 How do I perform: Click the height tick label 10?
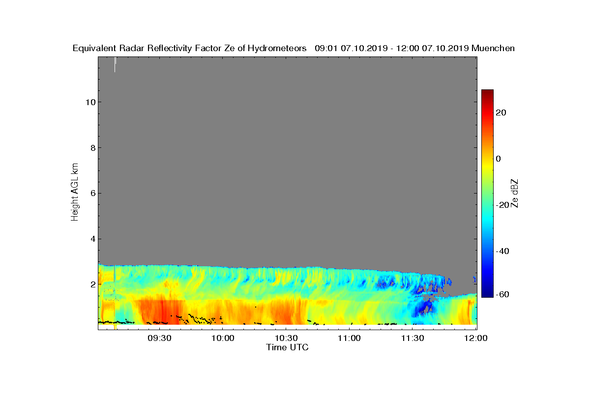pyautogui.click(x=90, y=102)
